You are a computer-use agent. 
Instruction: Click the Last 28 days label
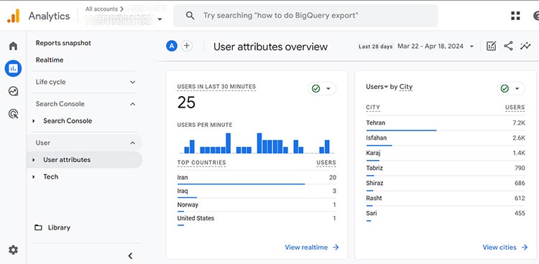(x=375, y=47)
